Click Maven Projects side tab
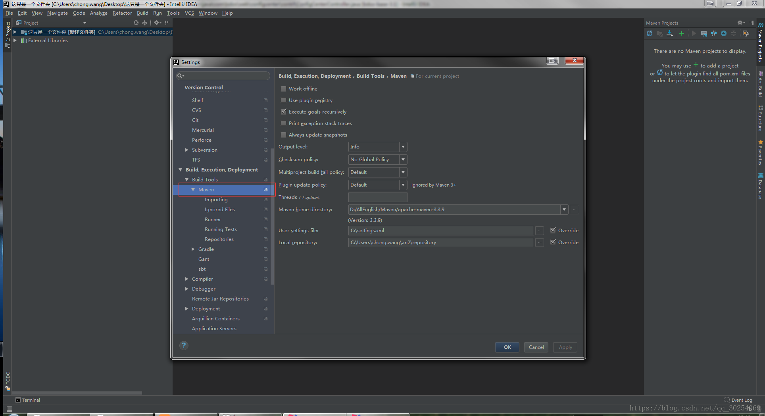 pos(760,43)
